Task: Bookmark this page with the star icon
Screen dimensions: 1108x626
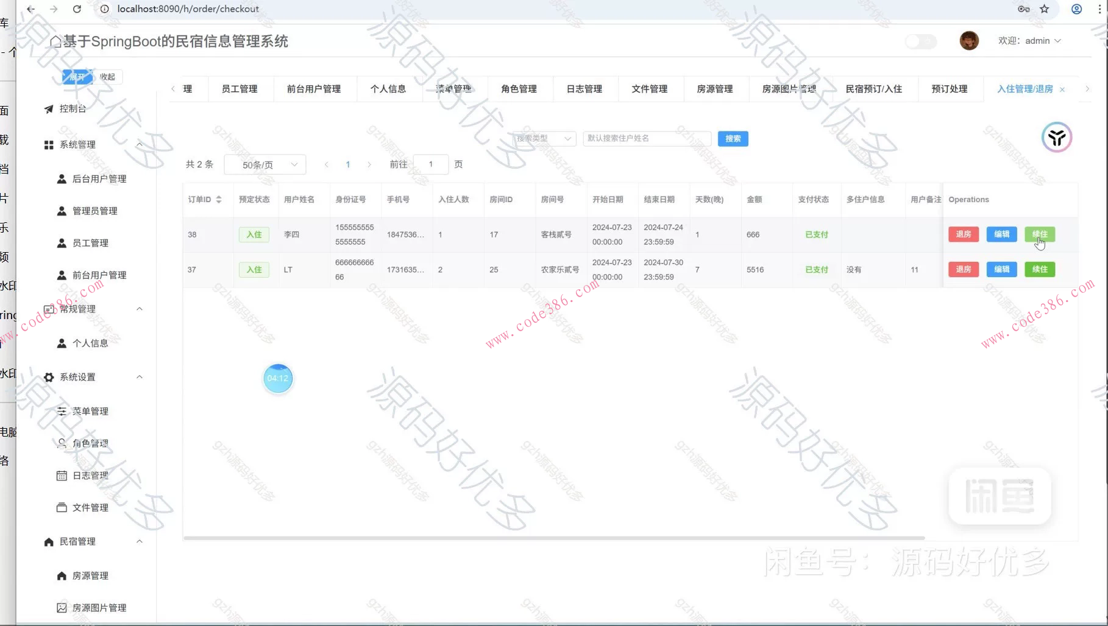Action: pos(1045,9)
